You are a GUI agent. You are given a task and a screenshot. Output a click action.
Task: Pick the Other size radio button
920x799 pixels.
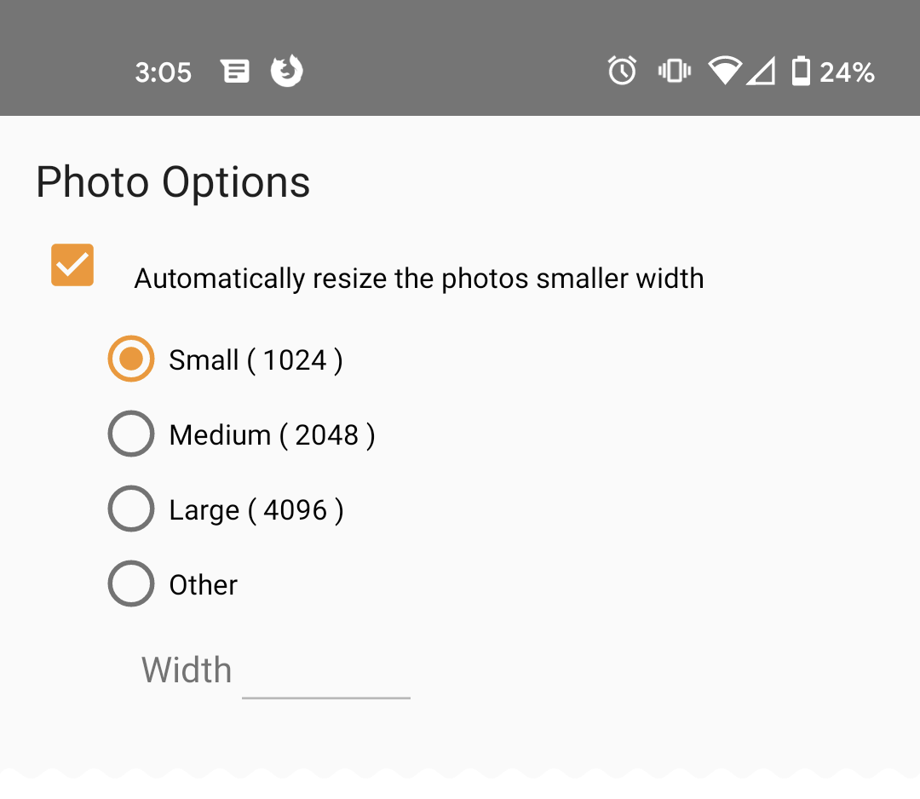tap(131, 584)
